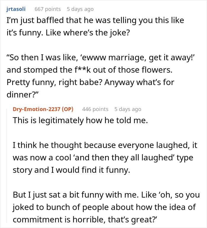Image resolution: width=207 pixels, height=228 pixels.
Task: Click the (OP) label beside Dry-Emotion-2237
Action: point(67,109)
